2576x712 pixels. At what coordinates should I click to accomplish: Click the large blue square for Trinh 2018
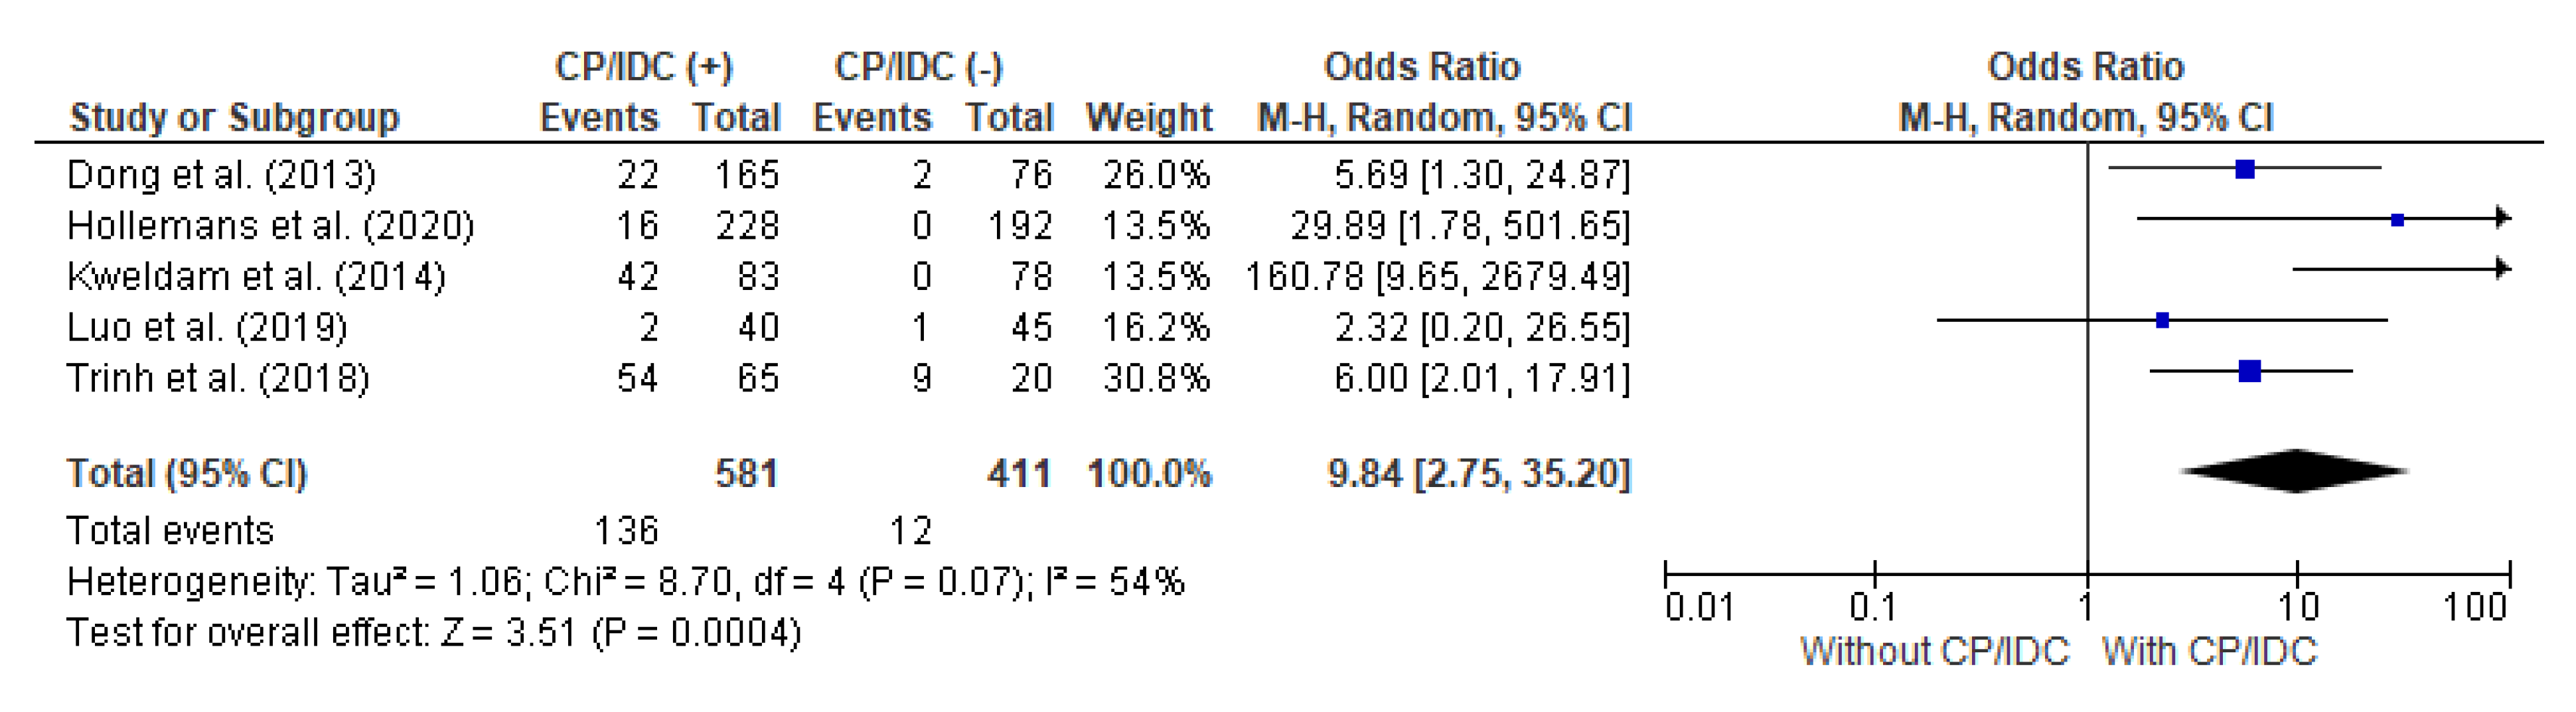2250,372
